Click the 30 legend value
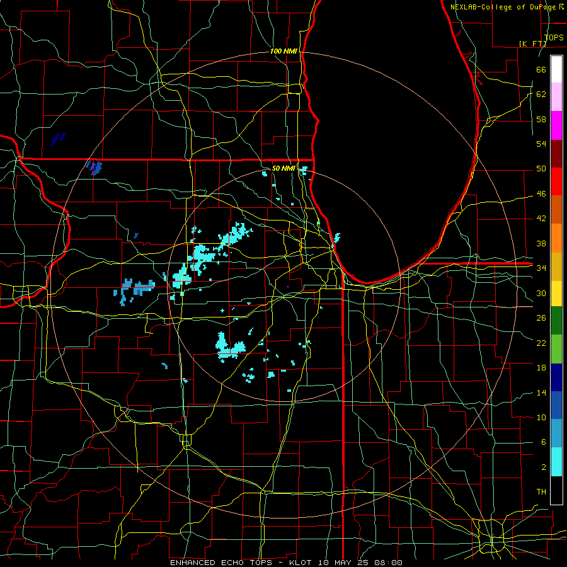 [x=541, y=293]
